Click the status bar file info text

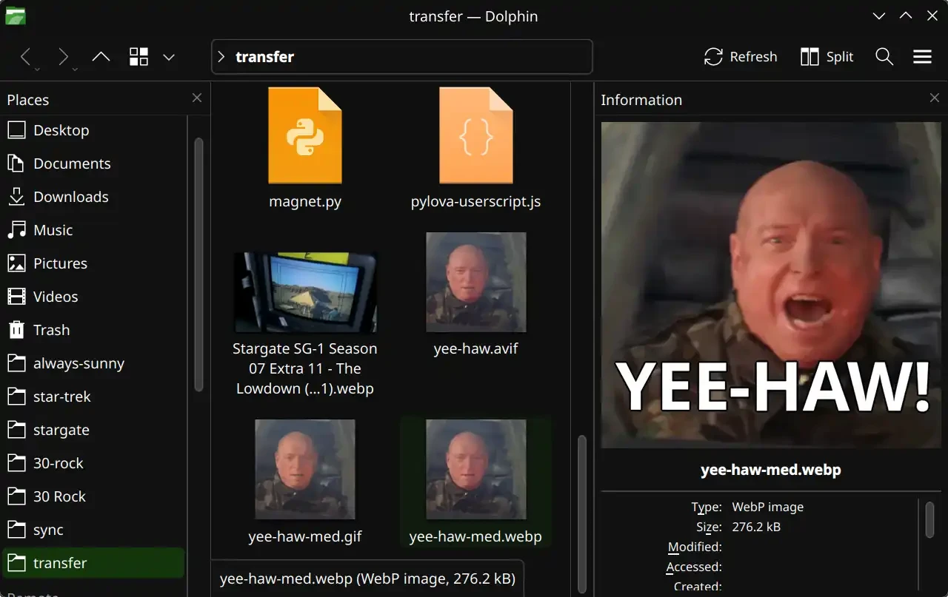367,579
